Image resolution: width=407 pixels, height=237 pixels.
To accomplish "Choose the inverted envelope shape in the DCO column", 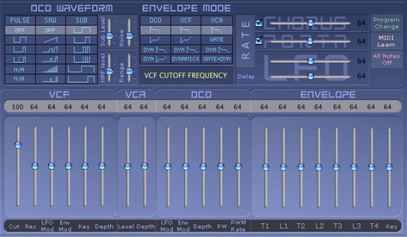I will click(x=155, y=39).
